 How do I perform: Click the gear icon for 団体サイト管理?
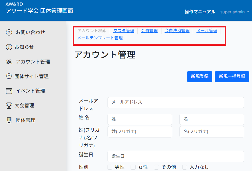click(9, 76)
